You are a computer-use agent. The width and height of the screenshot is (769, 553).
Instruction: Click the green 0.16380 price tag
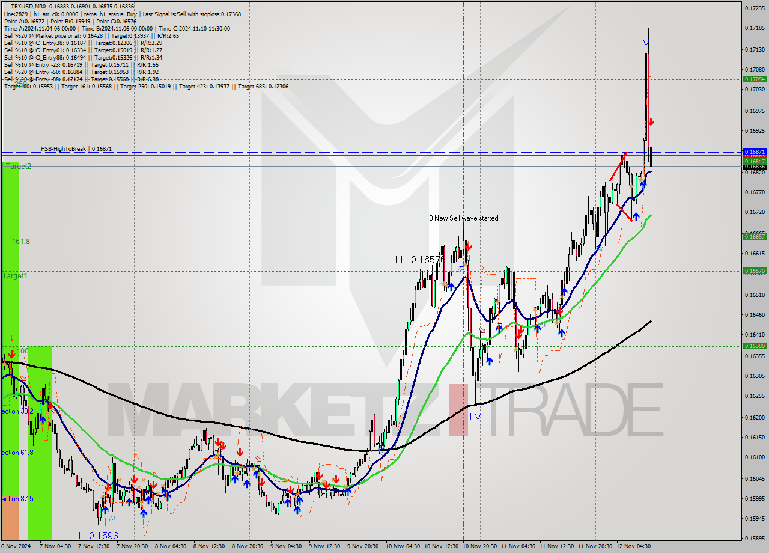pos(755,346)
